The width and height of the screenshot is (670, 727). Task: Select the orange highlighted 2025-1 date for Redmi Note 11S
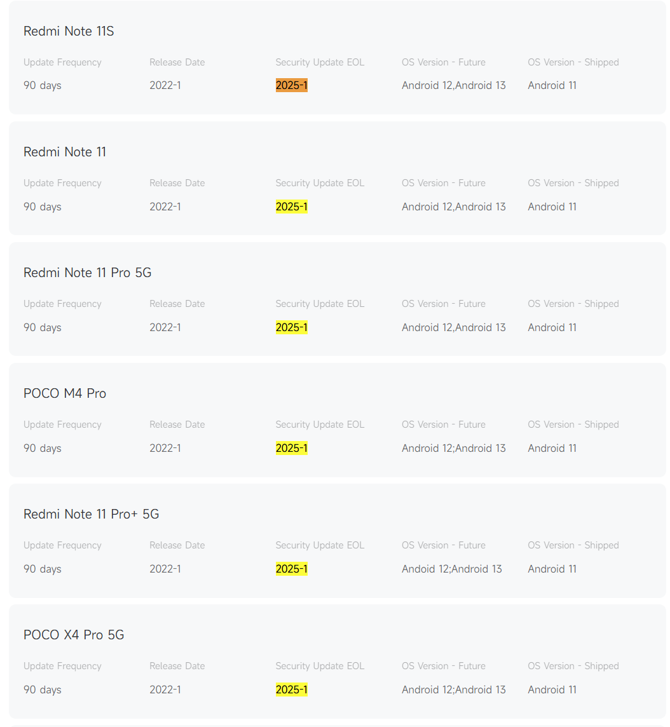(x=291, y=85)
